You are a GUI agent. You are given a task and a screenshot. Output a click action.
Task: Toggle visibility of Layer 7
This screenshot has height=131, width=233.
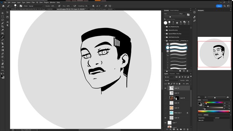point(165,123)
